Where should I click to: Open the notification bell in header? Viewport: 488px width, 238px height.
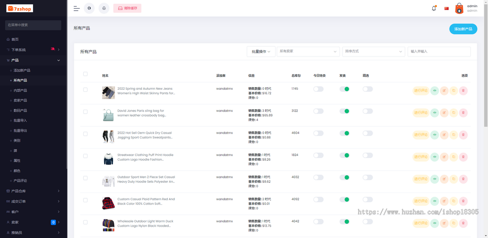[x=434, y=8]
